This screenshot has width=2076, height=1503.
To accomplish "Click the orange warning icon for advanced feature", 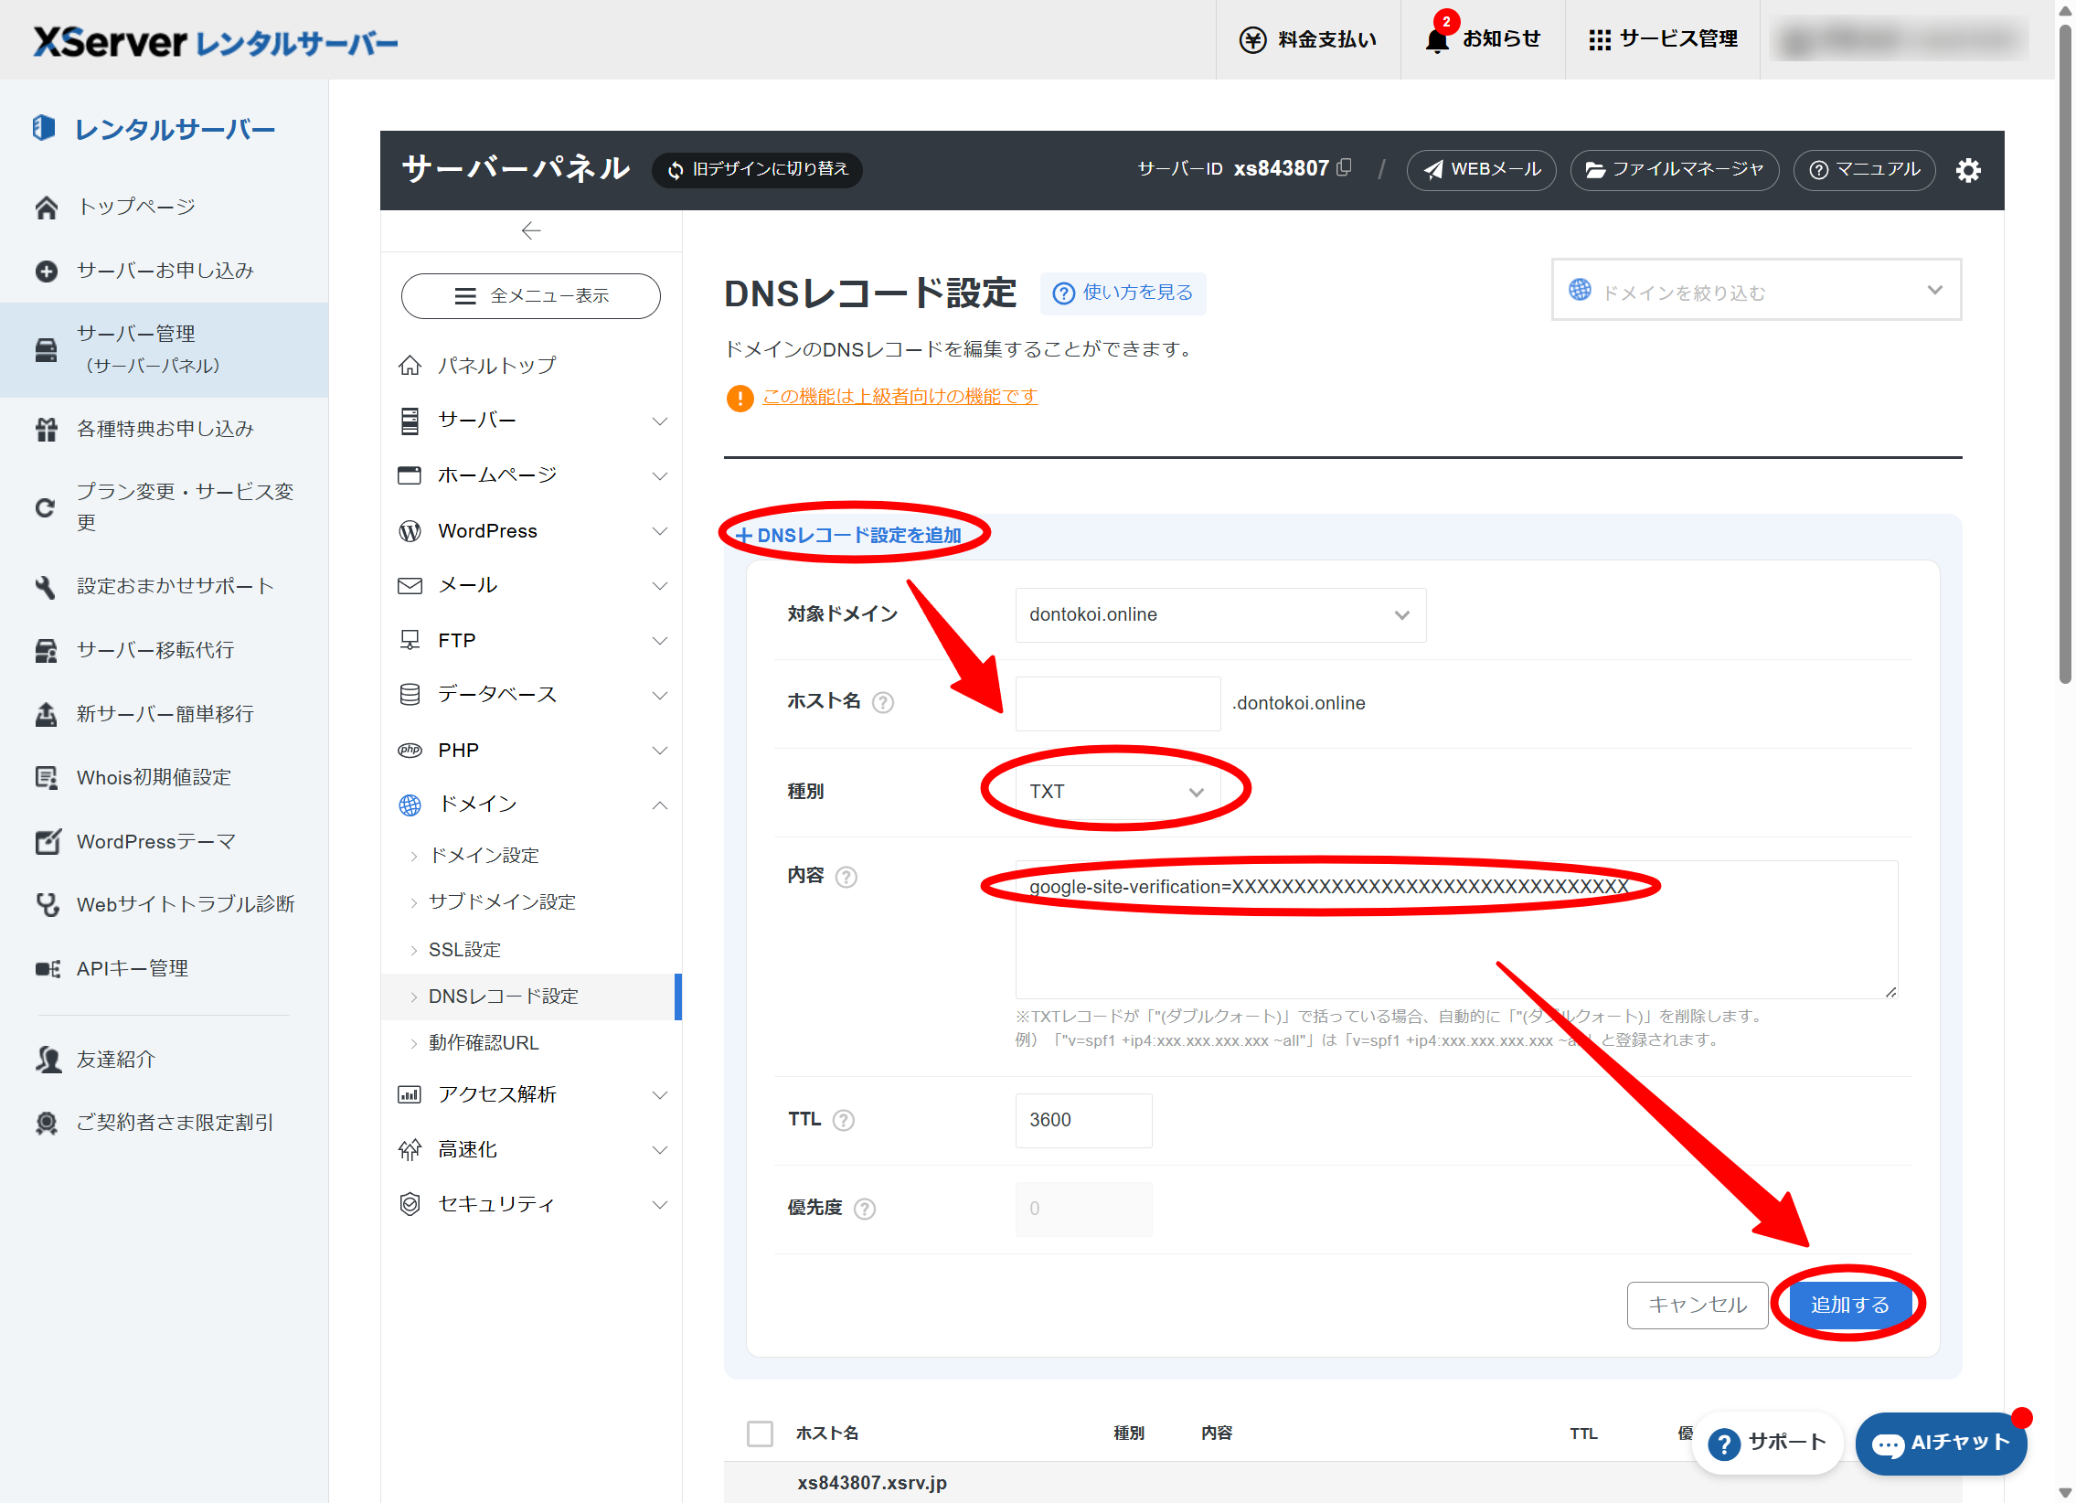I will click(740, 398).
